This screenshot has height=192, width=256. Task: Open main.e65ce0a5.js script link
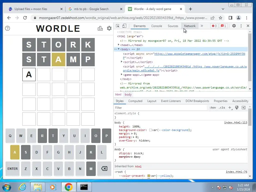click(185, 68)
